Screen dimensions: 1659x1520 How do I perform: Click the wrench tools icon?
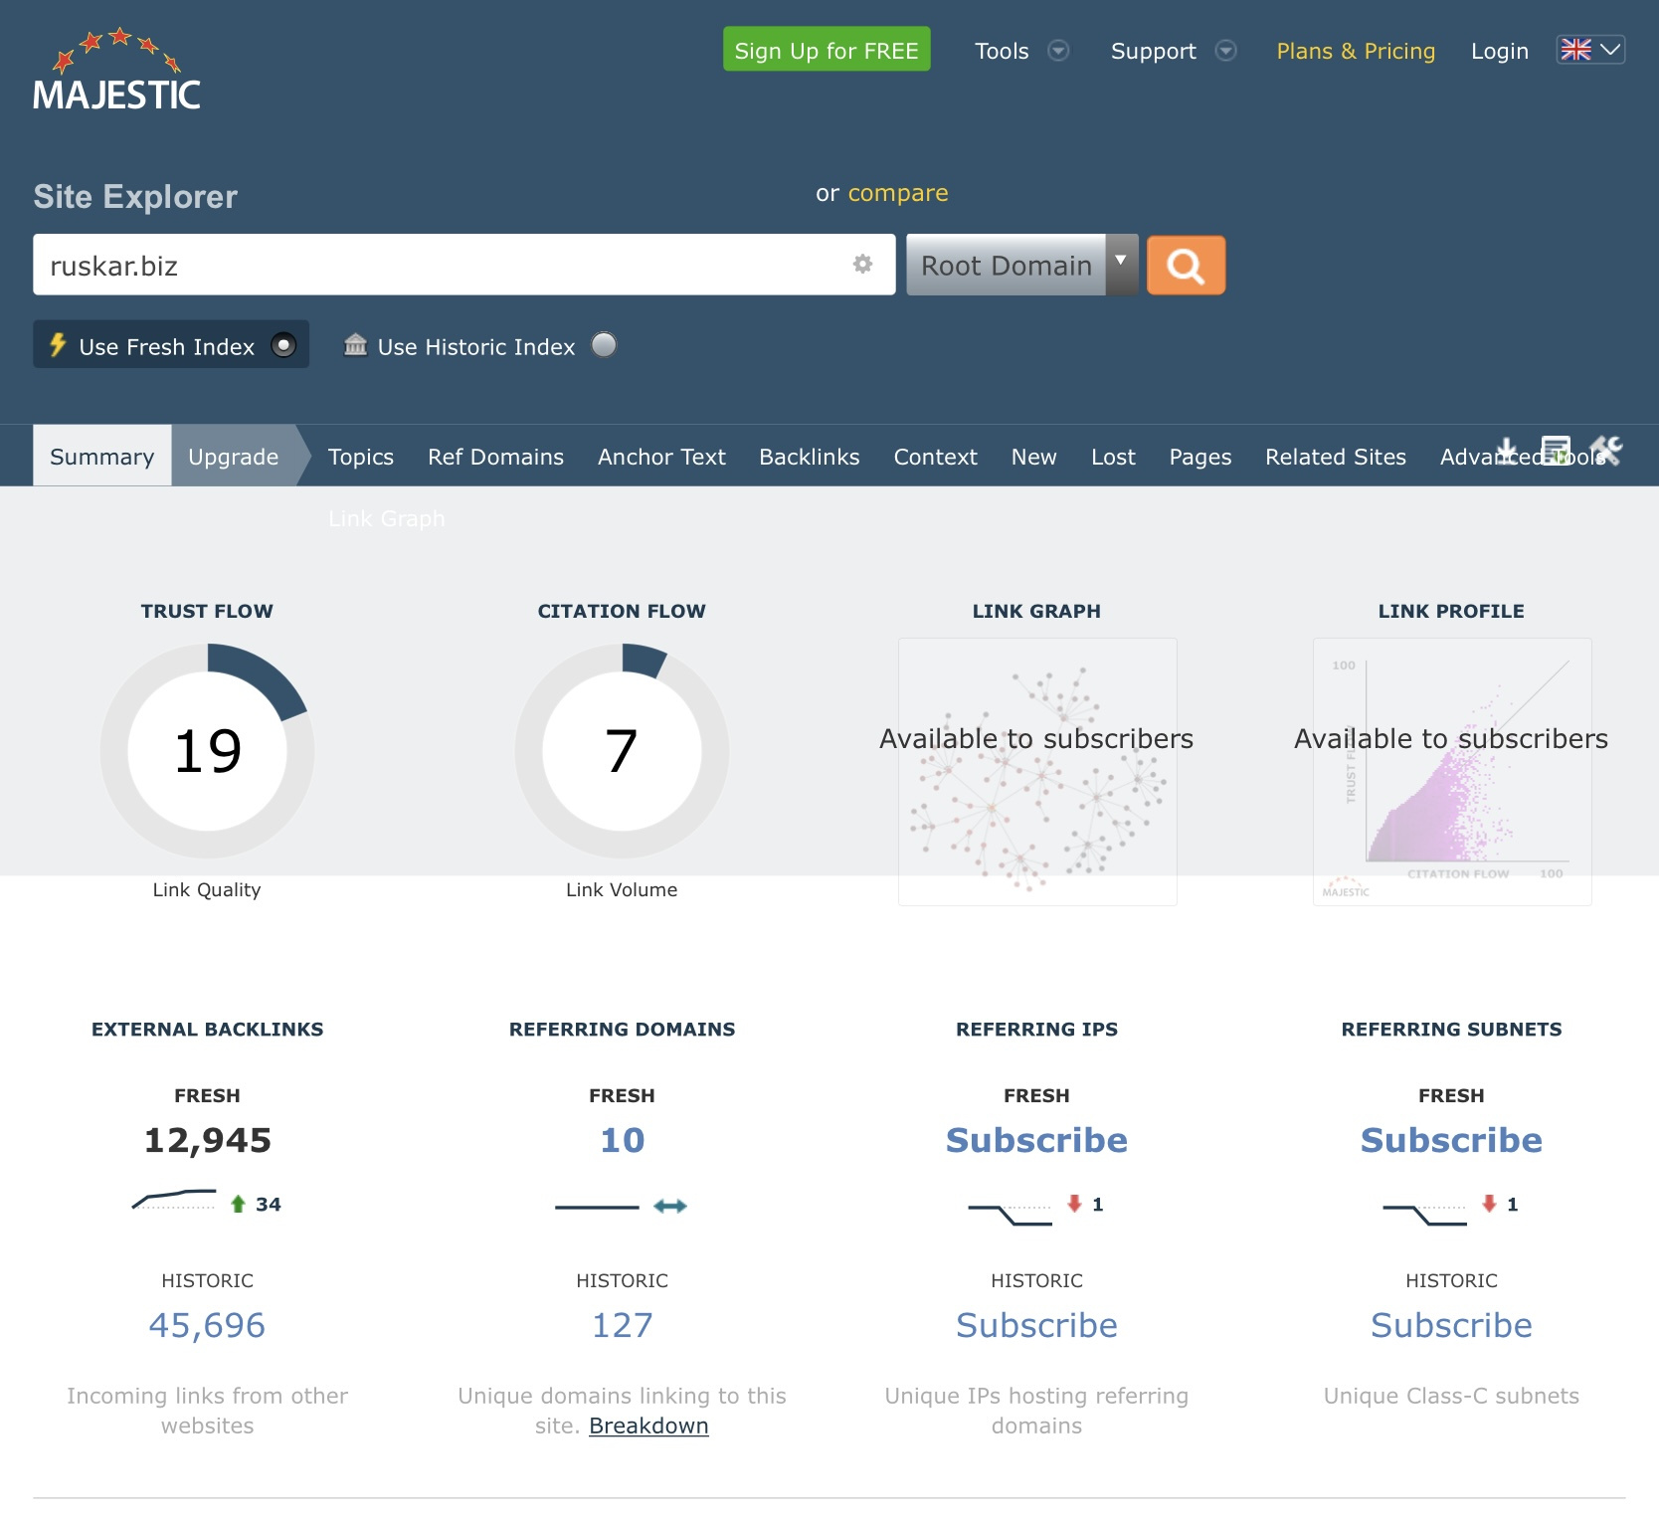point(1605,451)
